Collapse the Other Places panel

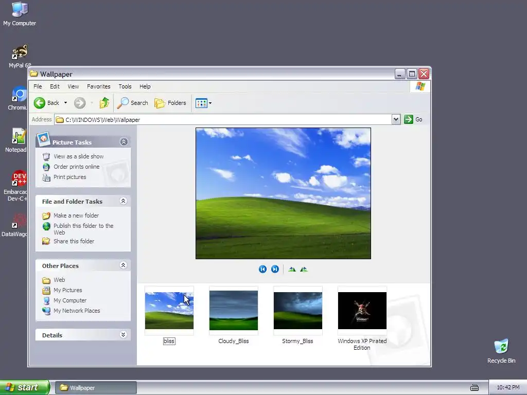tap(124, 265)
